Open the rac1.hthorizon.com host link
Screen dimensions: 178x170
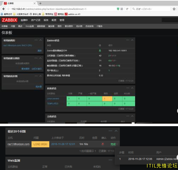[18, 144]
